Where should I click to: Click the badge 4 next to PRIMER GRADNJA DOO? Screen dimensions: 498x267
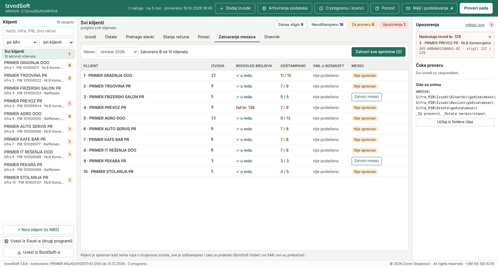(x=70, y=65)
